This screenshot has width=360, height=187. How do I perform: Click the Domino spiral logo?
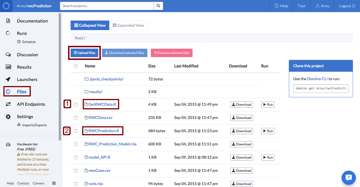(6, 6)
